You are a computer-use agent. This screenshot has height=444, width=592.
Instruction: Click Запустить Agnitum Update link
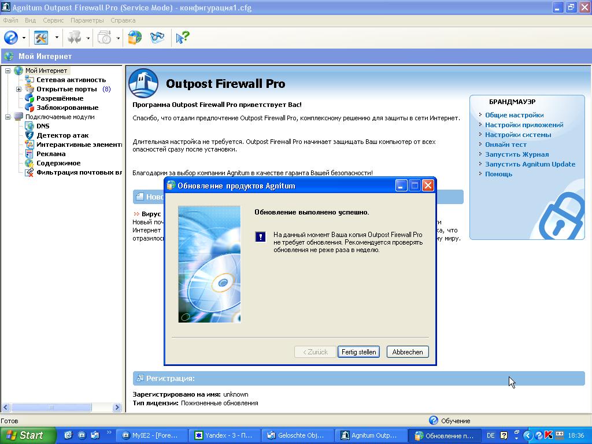[x=530, y=164]
